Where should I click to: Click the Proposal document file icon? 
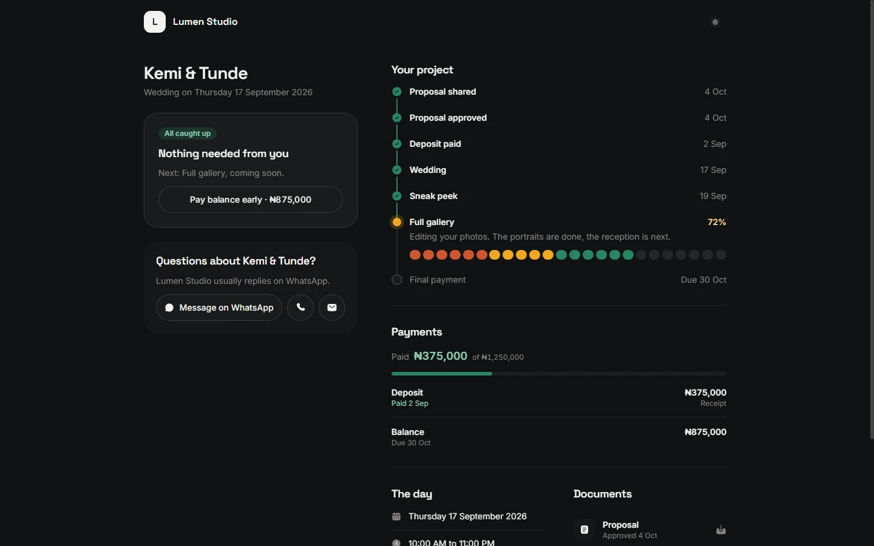pos(584,530)
